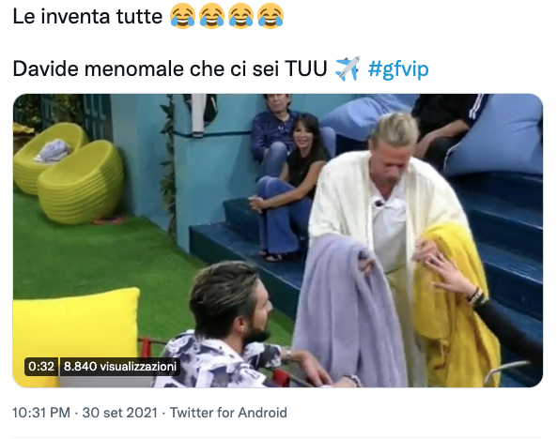Viewport: 557px width, 439px height.
Task: Click the third laughing-crying emoji
Action: pos(241,16)
